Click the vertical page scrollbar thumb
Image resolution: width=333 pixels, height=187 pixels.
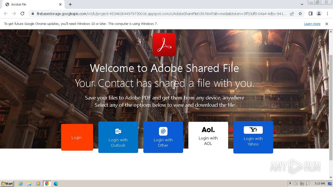click(x=331, y=108)
